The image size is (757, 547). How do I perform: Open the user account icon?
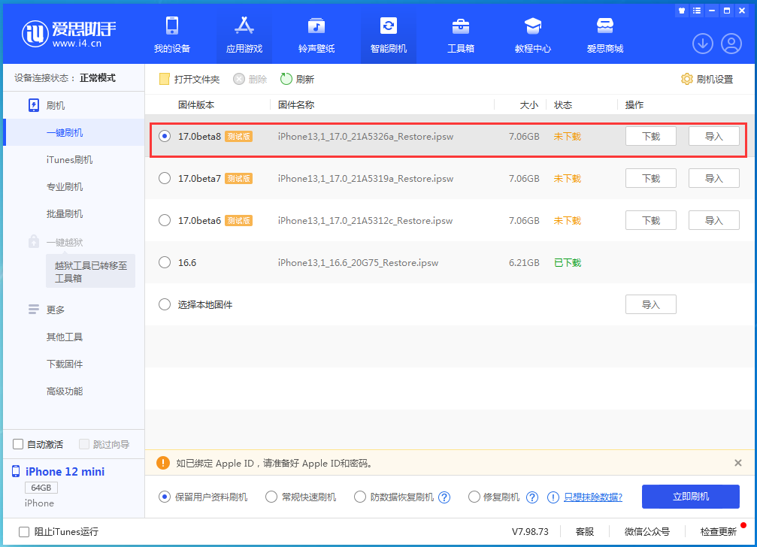[731, 44]
